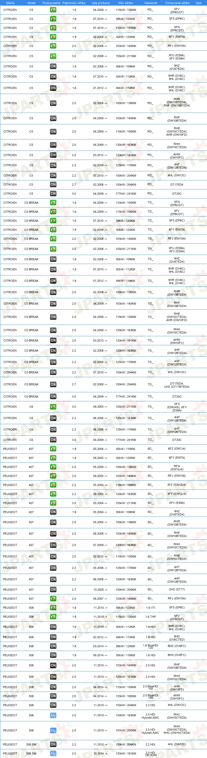207x758 pixels.
Task: Select the 1.6 THP cell for Peugeot 508
Action: coord(150,617)
